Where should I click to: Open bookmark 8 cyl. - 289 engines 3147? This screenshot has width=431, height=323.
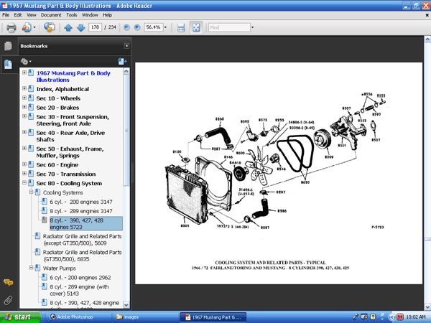click(80, 211)
